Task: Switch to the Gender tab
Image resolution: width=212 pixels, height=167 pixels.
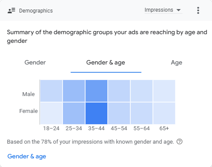Action: coord(35,62)
